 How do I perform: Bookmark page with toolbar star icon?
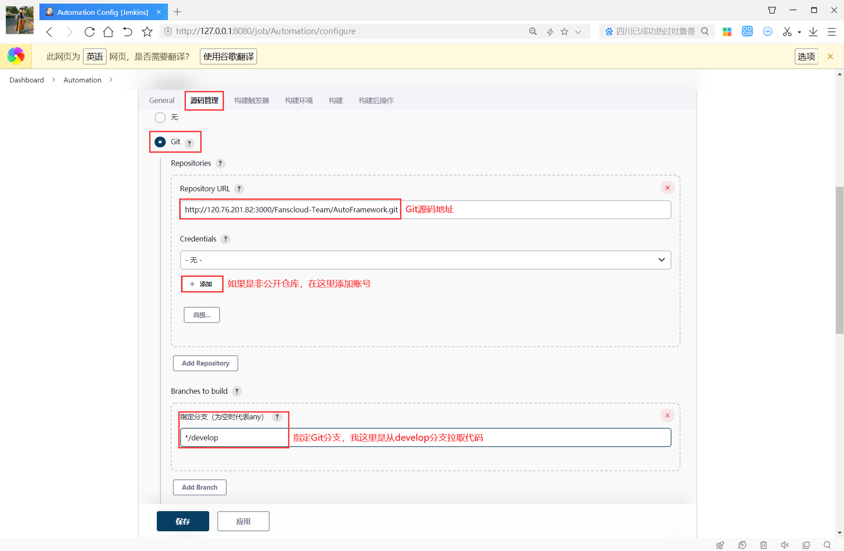pyautogui.click(x=147, y=31)
